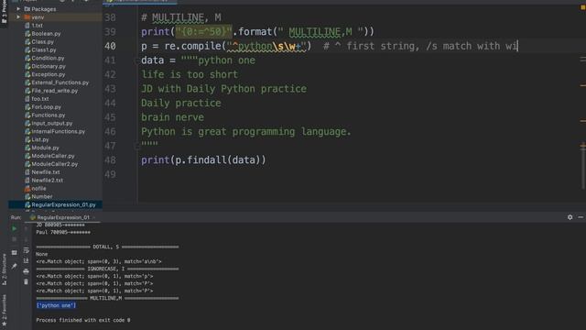Click the restore layout icon in Run panel

tap(15, 253)
